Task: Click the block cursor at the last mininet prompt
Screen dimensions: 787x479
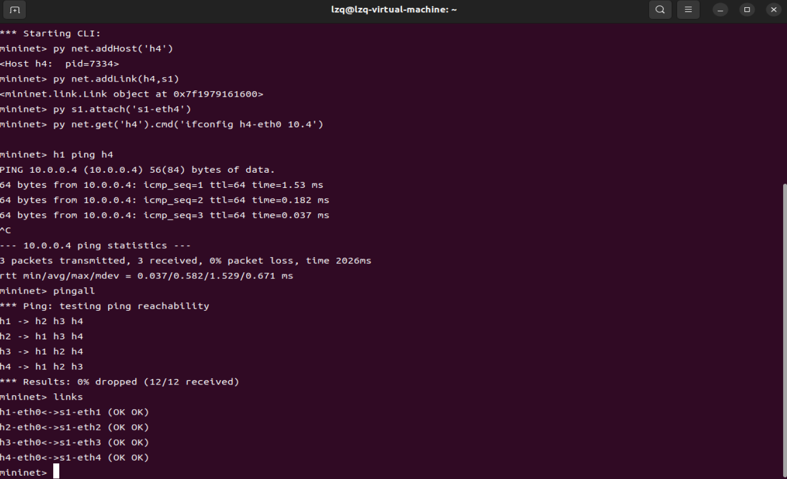Action: click(x=56, y=472)
